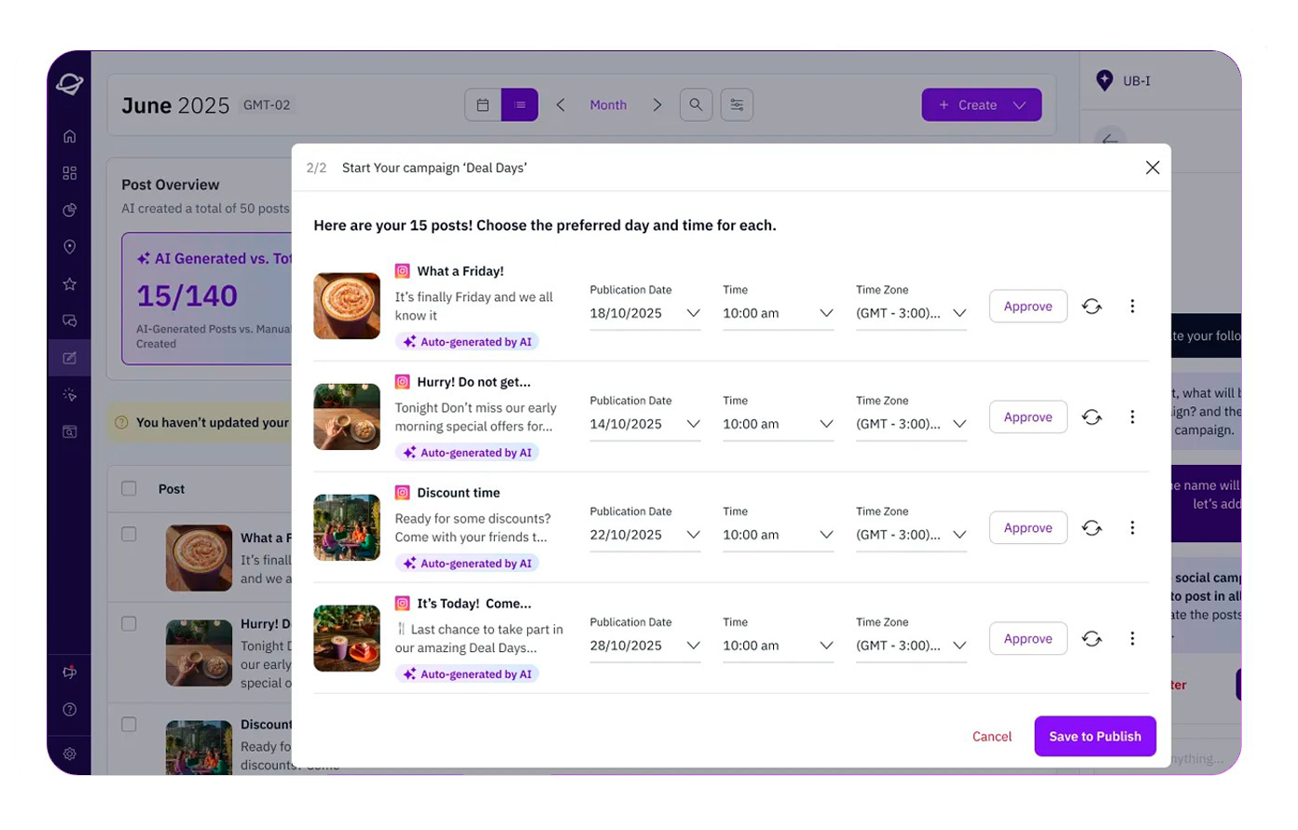Click the search magnifier icon in the toolbar
The width and height of the screenshot is (1298, 830).
[x=696, y=105]
